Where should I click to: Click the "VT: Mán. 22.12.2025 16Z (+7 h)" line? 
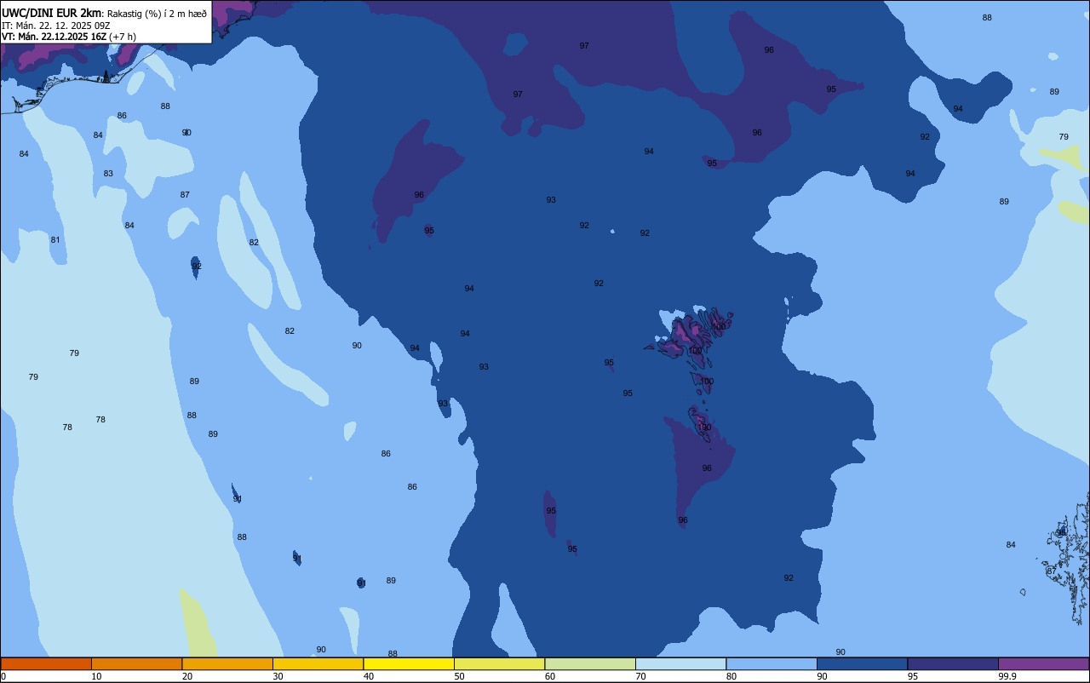(x=69, y=37)
